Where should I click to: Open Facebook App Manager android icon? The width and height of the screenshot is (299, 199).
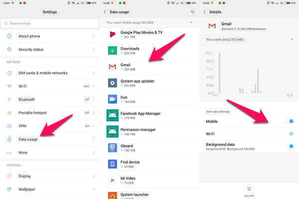(113, 115)
